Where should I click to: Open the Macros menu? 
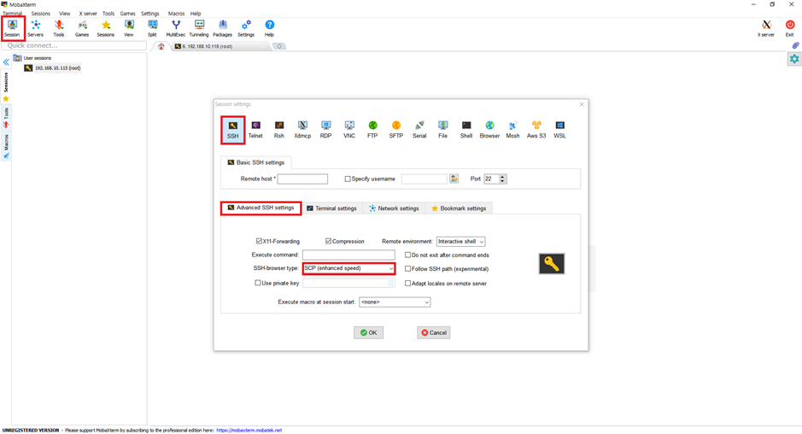pos(177,14)
